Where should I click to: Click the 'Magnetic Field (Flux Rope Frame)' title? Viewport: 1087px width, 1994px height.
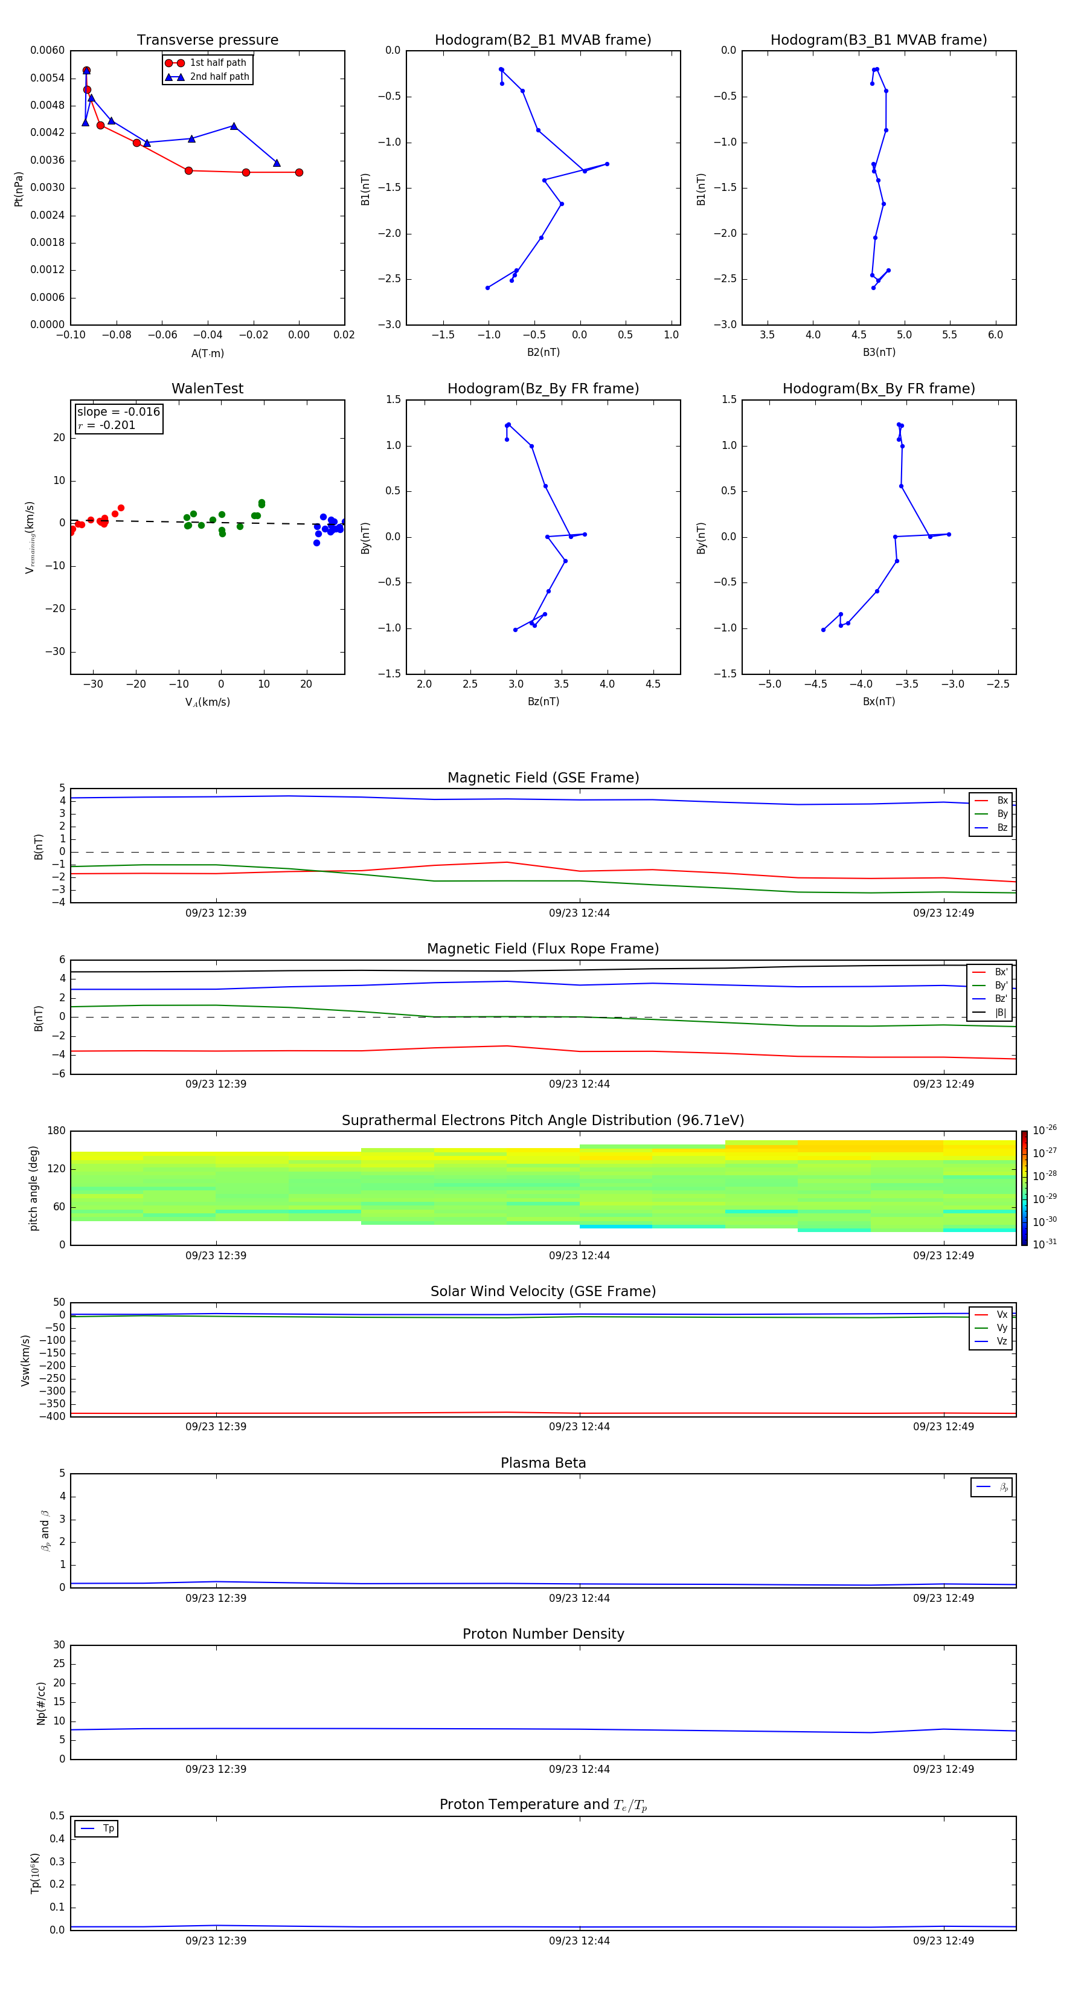543,949
